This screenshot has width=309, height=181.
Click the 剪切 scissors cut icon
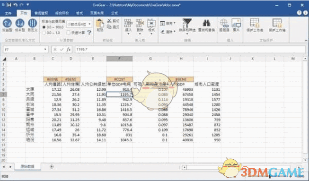[109, 21]
